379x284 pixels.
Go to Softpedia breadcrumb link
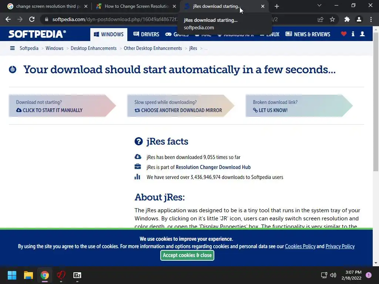point(29,48)
